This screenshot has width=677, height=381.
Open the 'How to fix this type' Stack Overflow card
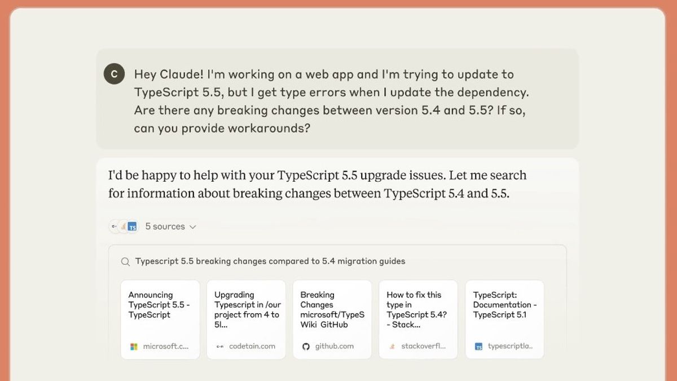click(418, 319)
